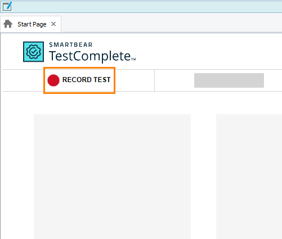Click the edit window icon in title bar

point(7,6)
